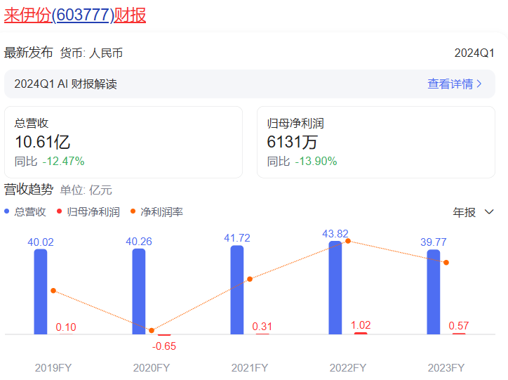Toggle the 总营收 legend item
Viewport: 508px width, 380px height.
pyautogui.click(x=25, y=211)
